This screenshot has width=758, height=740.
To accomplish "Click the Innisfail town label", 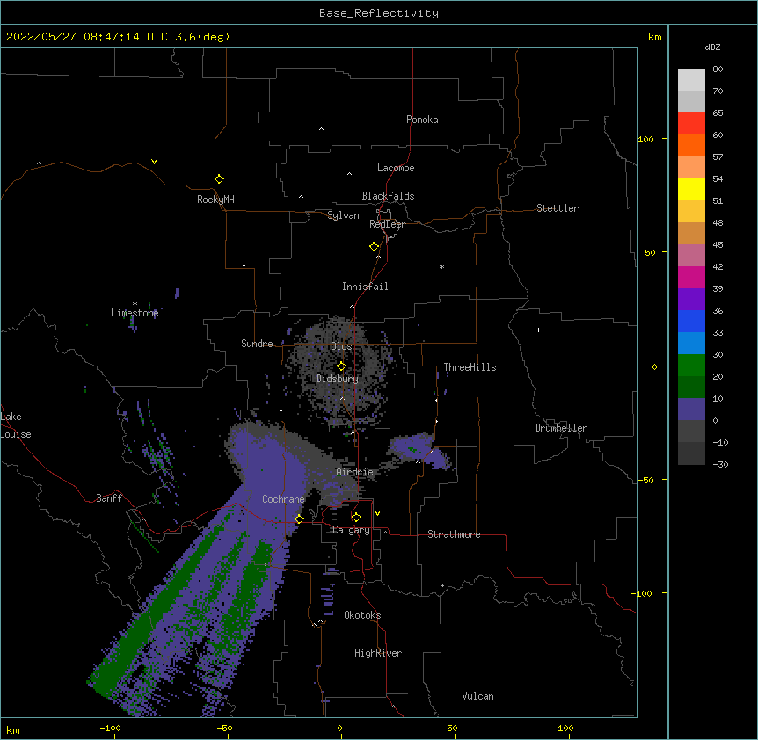I will coord(365,287).
